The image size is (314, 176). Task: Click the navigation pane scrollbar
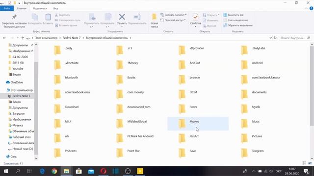(36, 108)
